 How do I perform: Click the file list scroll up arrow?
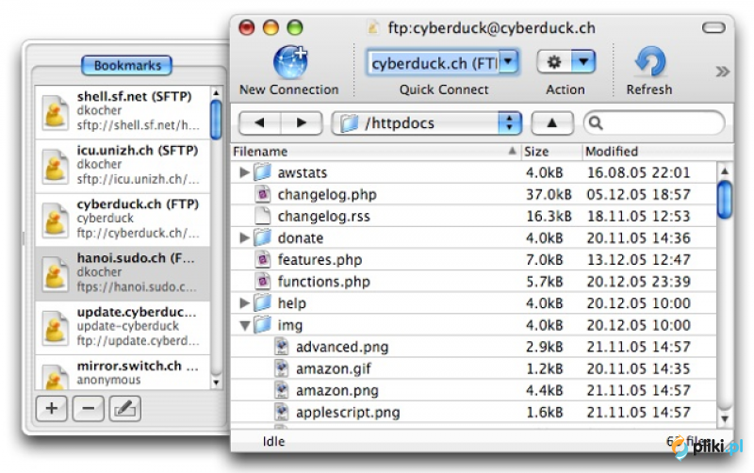coord(725,171)
